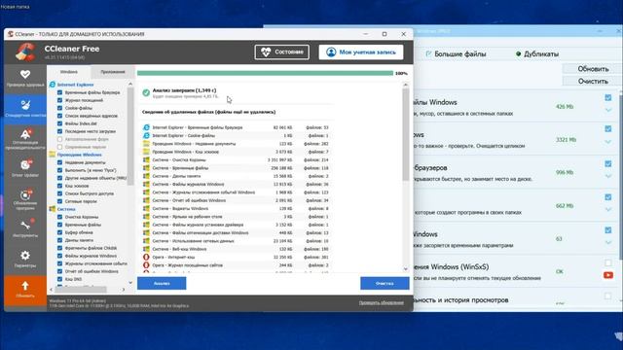
Task: Open the Performance Optimizer rocket icon
Action: point(25,134)
